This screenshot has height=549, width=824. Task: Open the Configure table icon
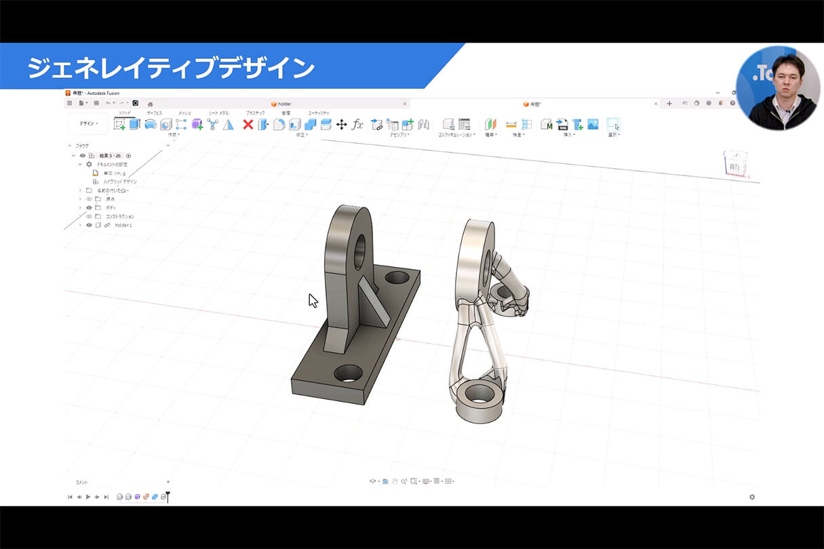pyautogui.click(x=464, y=124)
